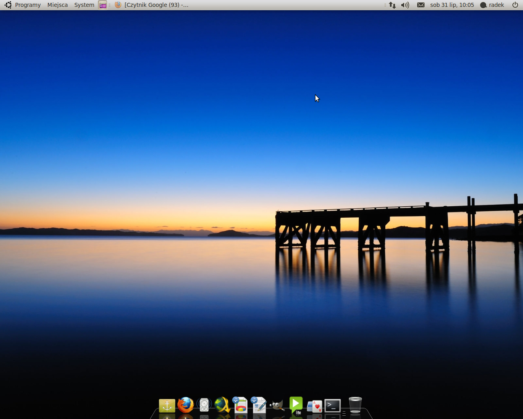Open the globe with yellow arrow dock app
Image resolution: width=523 pixels, height=419 pixels.
222,405
